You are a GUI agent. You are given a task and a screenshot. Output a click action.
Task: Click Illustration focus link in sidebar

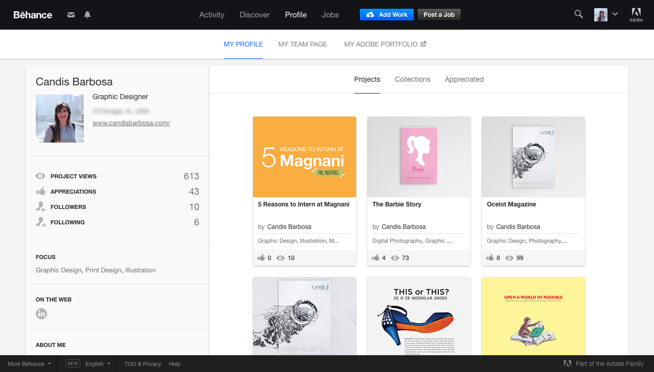click(141, 270)
